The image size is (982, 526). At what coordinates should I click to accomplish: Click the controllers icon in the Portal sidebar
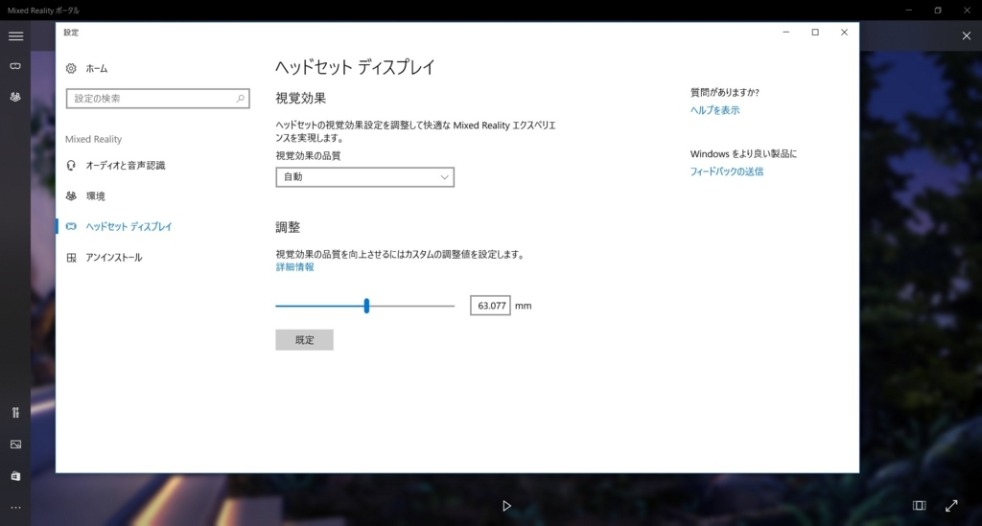15,413
